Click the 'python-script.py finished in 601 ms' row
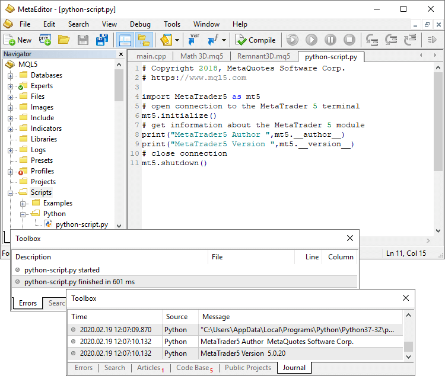The image size is (445, 376). point(185,282)
